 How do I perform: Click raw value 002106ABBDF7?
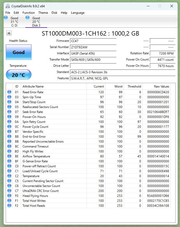(158, 112)
